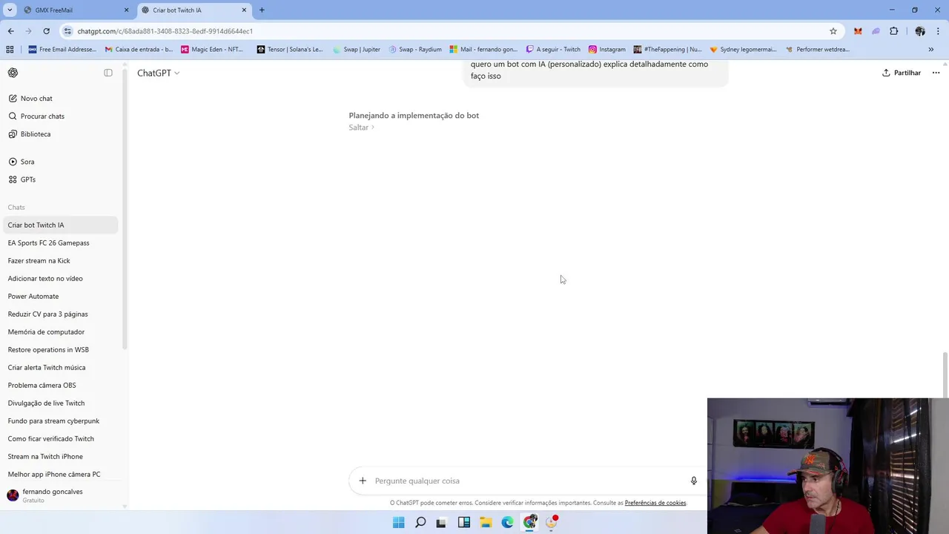Click the Partilhar share button
This screenshot has height=534, width=949.
[x=901, y=73]
